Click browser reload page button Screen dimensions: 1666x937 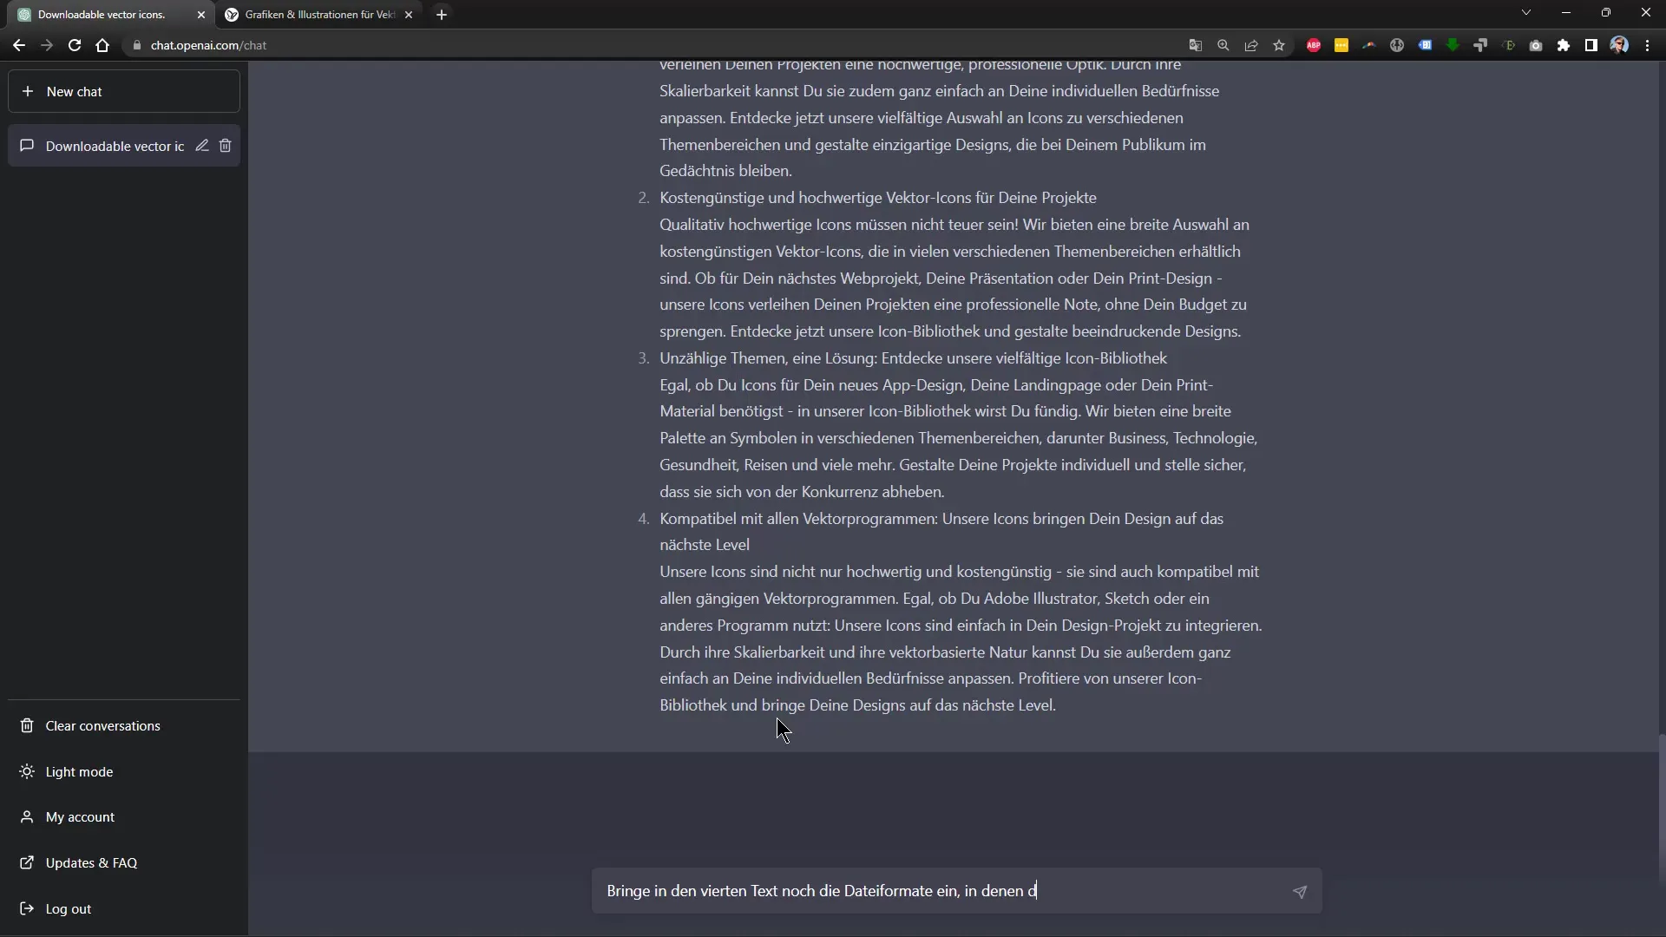75,44
